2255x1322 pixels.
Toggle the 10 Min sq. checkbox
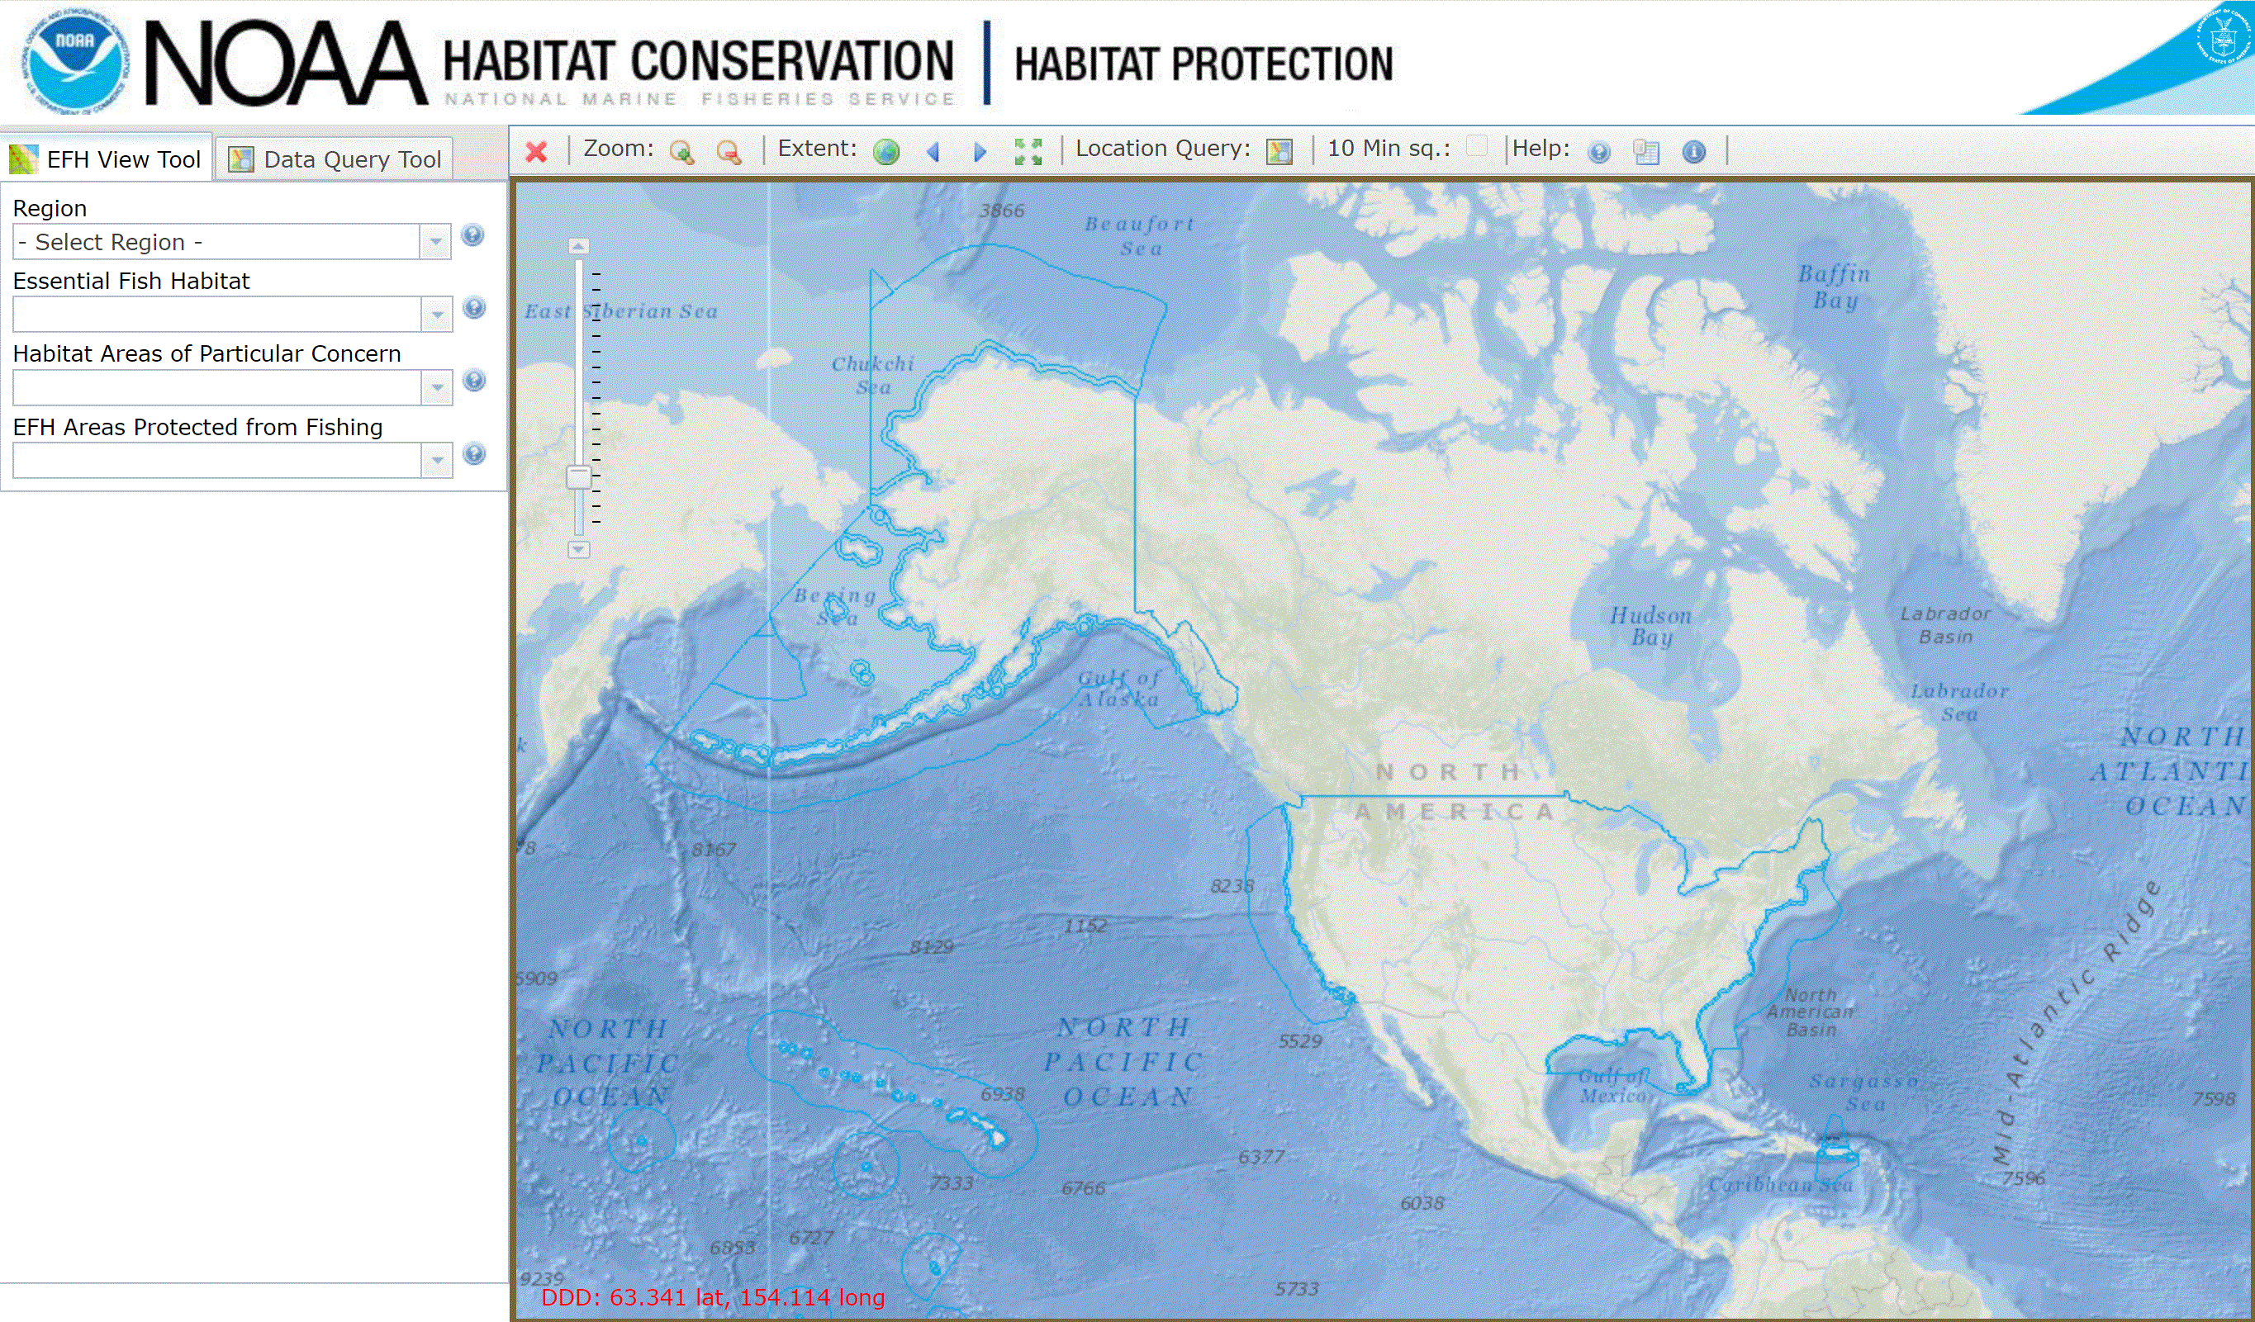(x=1478, y=148)
